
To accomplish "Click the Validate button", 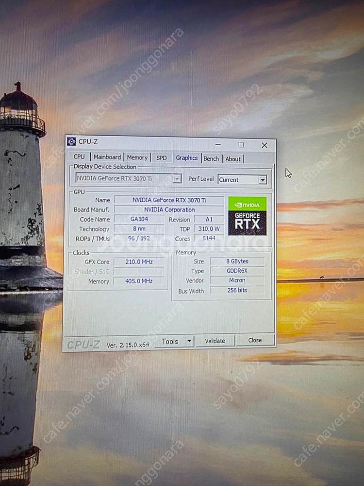I will [x=215, y=341].
